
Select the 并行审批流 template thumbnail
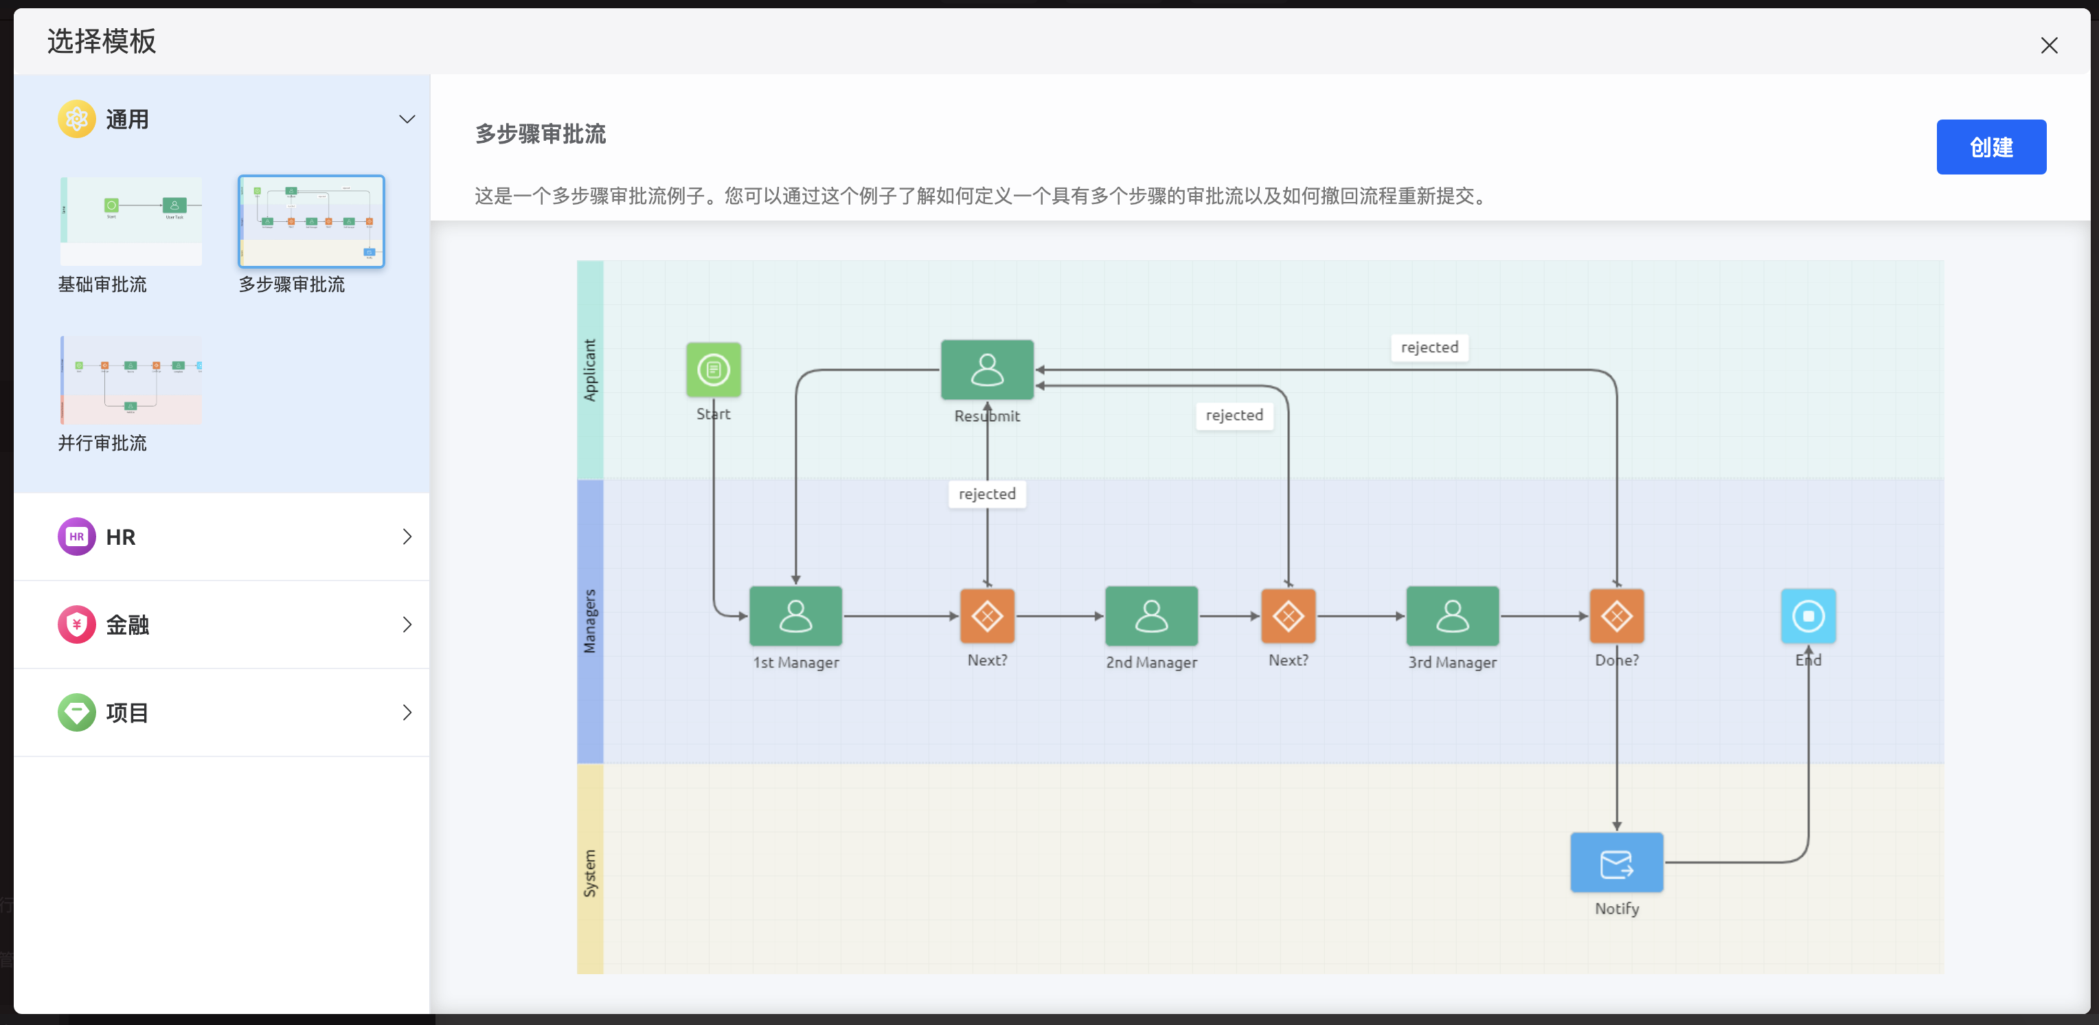[131, 381]
